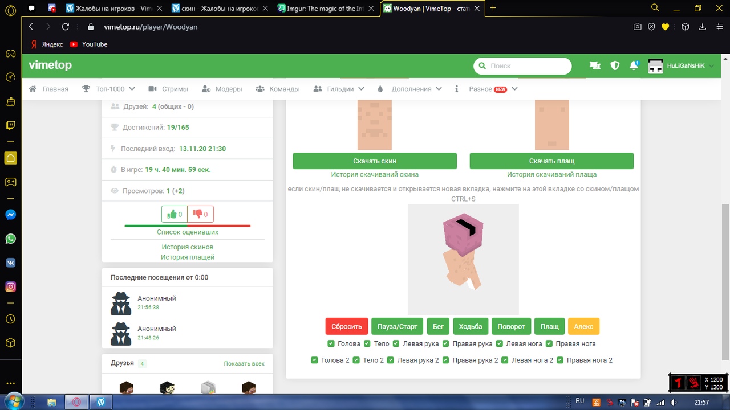Click the thumbs down dislike icon

(198, 214)
